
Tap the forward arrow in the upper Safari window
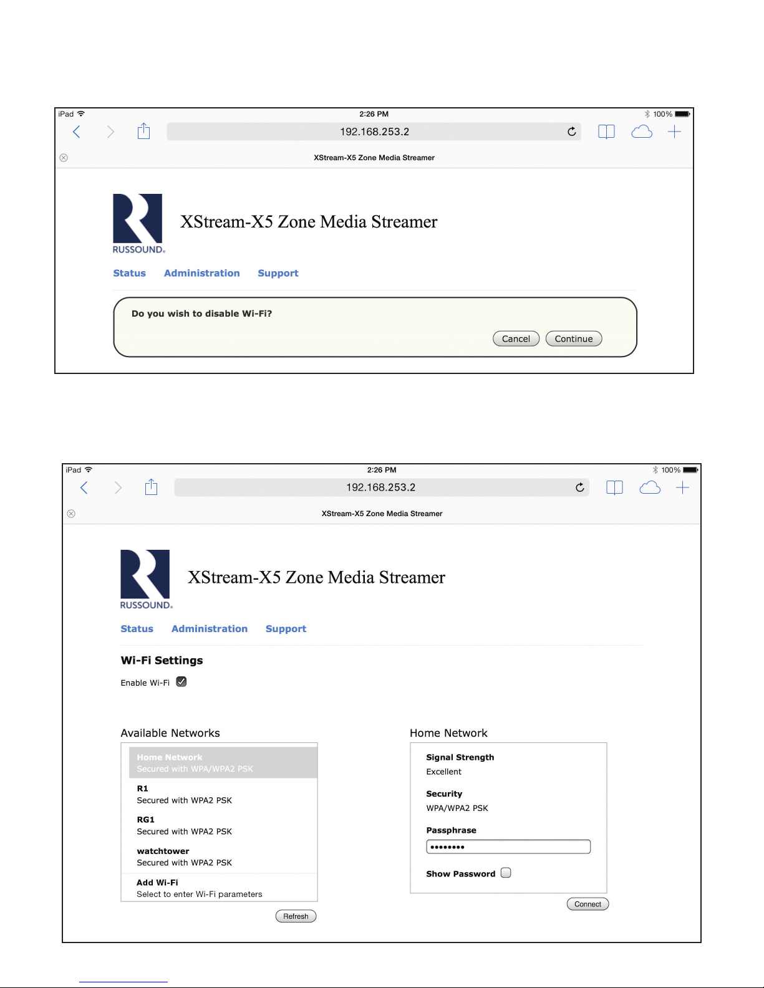coord(110,132)
